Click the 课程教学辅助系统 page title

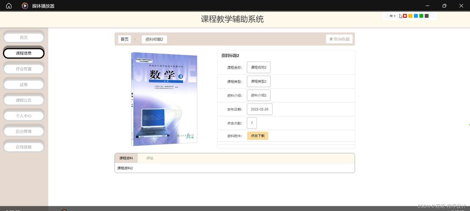coord(232,19)
